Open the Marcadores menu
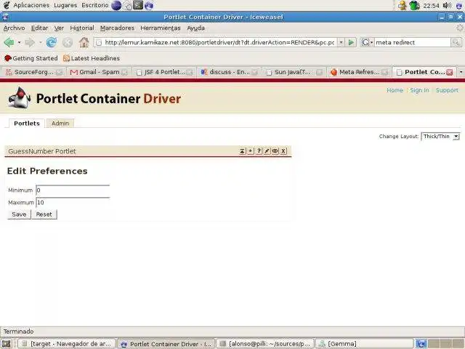Image resolution: width=465 pixels, height=349 pixels. pyautogui.click(x=117, y=28)
